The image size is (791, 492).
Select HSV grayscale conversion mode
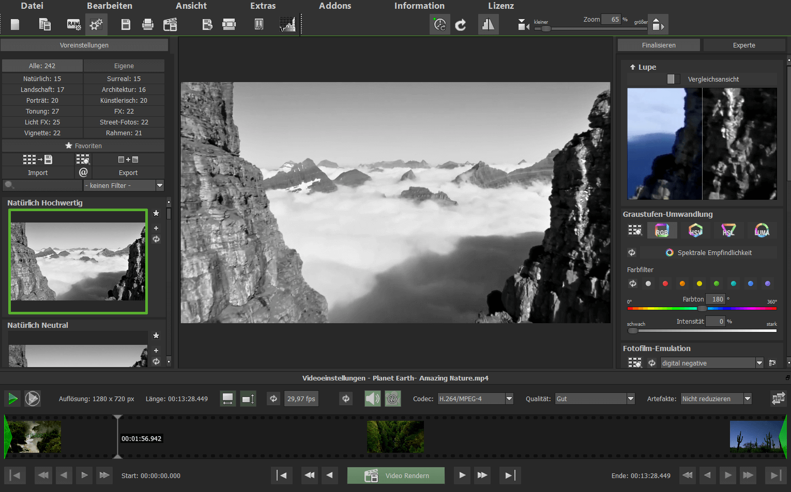[695, 230]
